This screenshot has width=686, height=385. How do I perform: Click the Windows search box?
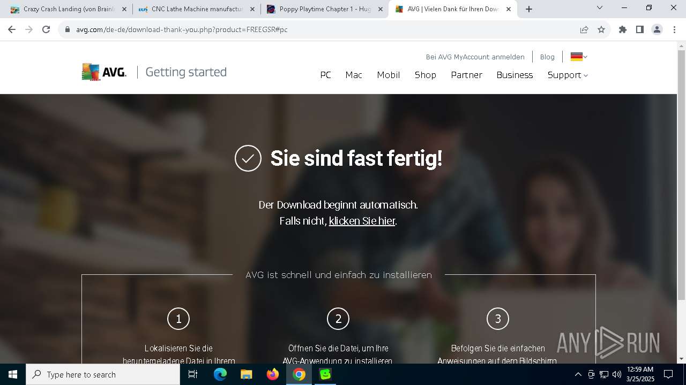click(103, 374)
